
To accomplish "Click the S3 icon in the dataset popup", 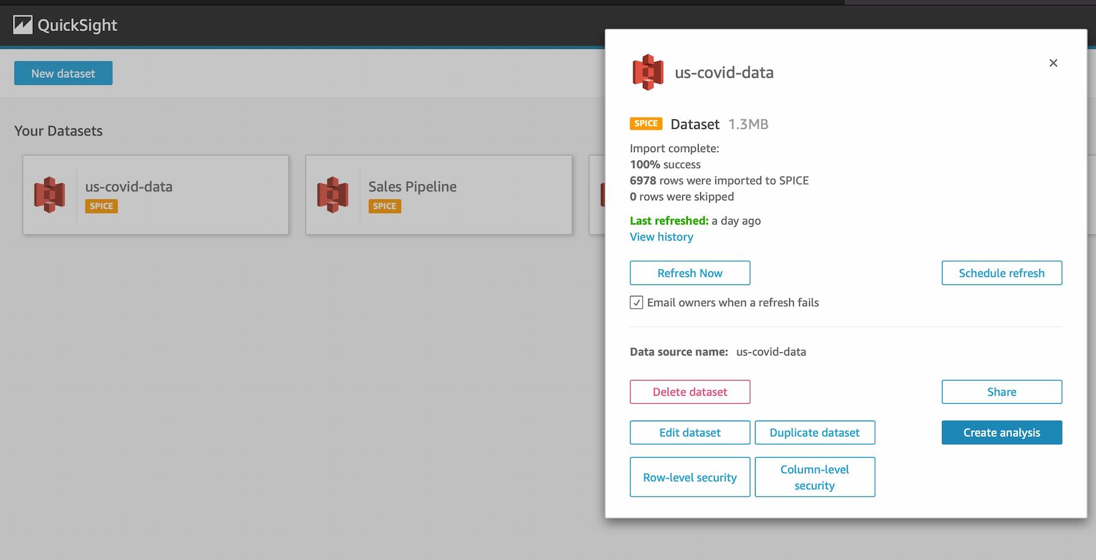I will point(648,72).
